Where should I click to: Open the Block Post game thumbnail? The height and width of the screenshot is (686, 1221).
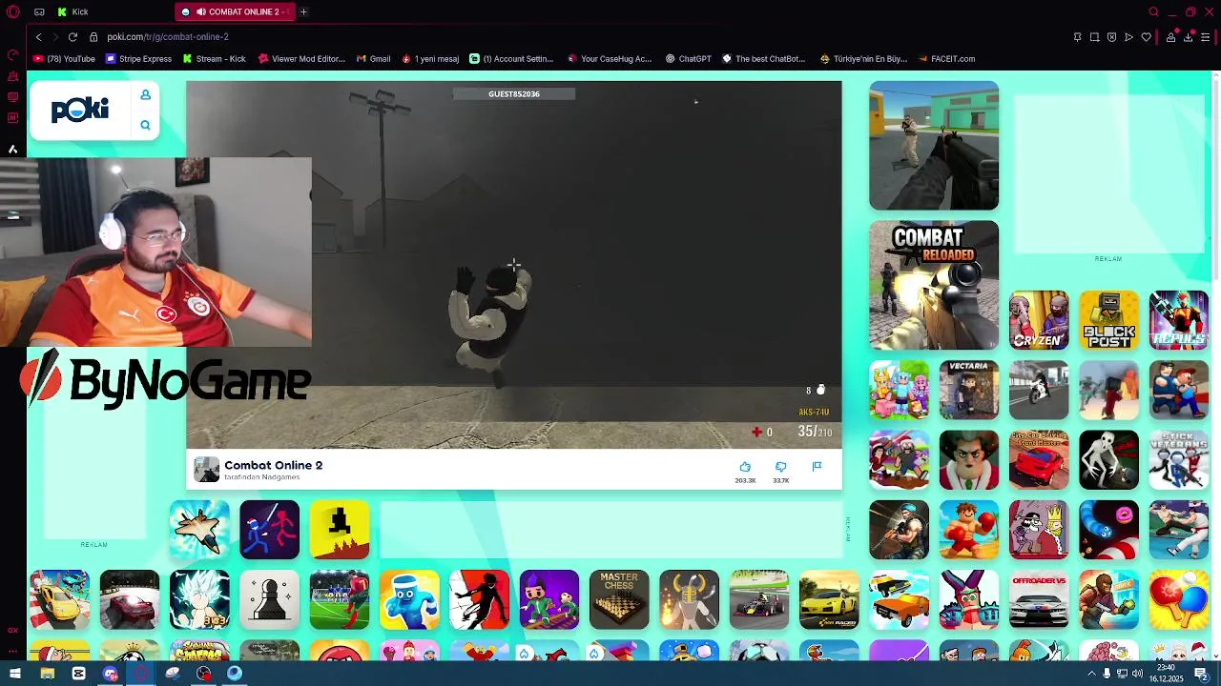coord(1108,320)
